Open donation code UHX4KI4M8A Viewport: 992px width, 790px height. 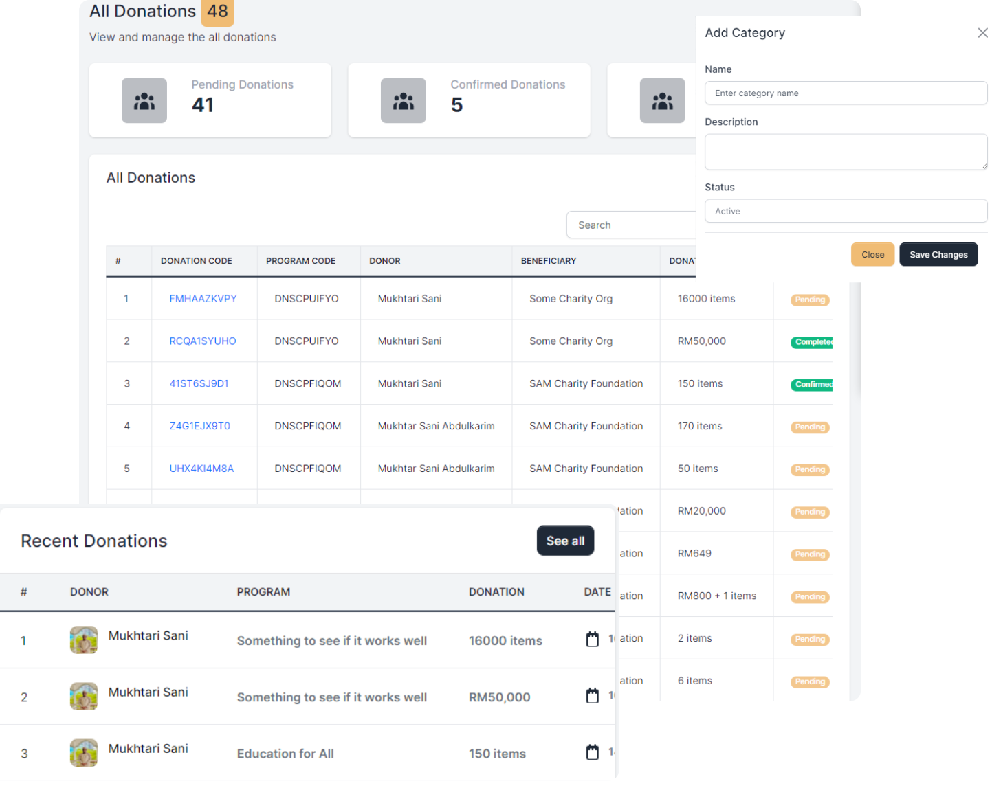pyautogui.click(x=201, y=469)
